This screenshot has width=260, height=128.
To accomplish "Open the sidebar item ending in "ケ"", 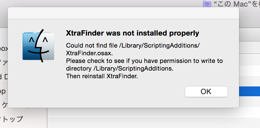I will click(x=4, y=105).
